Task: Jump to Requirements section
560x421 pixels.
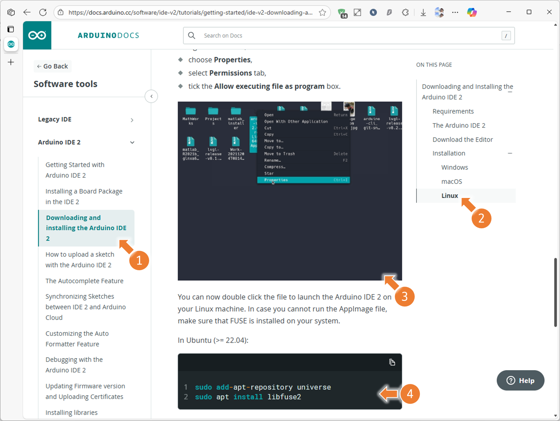Action: (453, 112)
